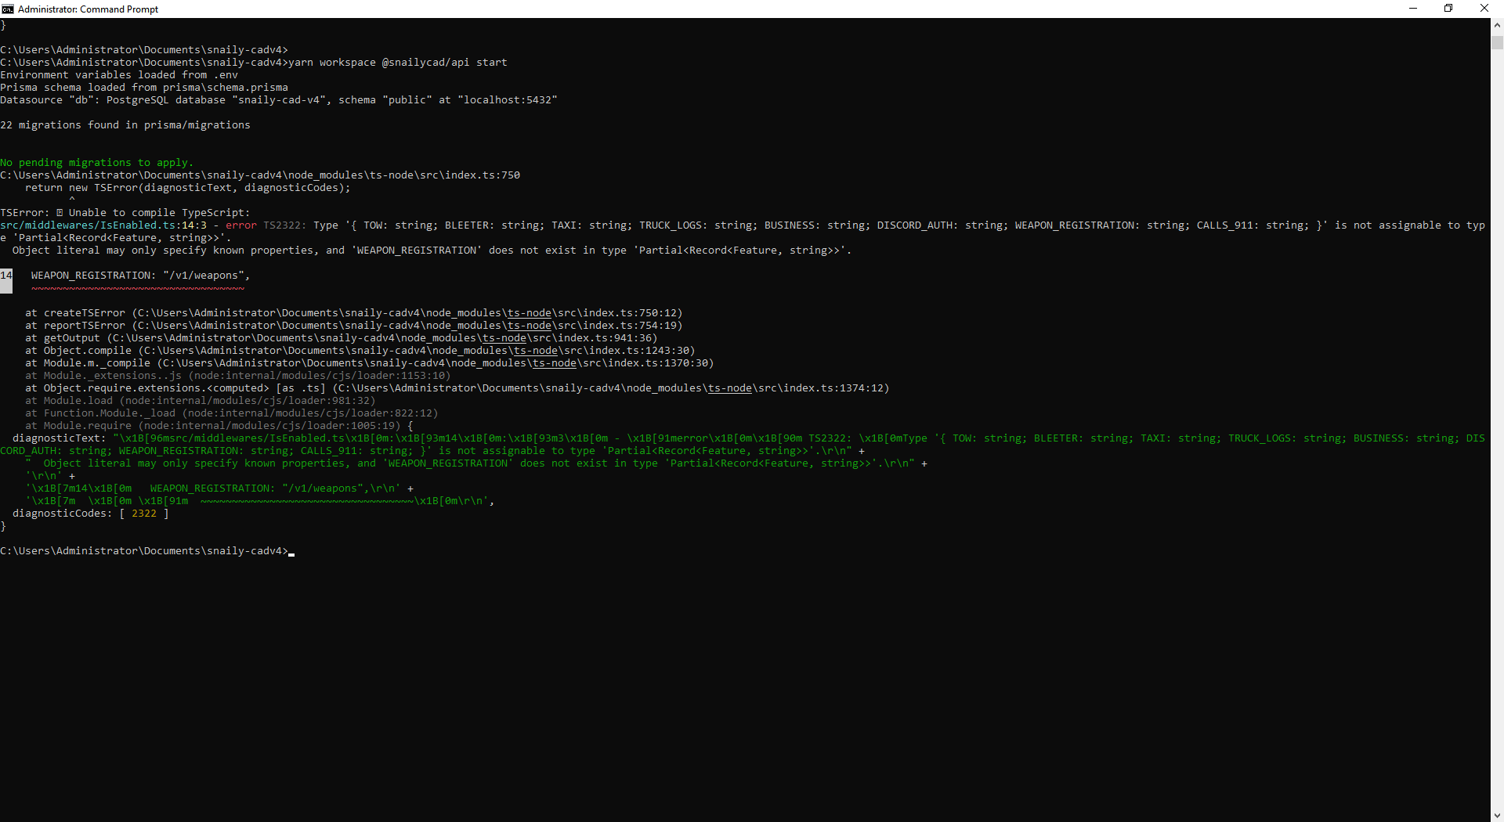Image resolution: width=1504 pixels, height=822 pixels.
Task: Click 'at Module.load' stack trace line
Action: 201,401
